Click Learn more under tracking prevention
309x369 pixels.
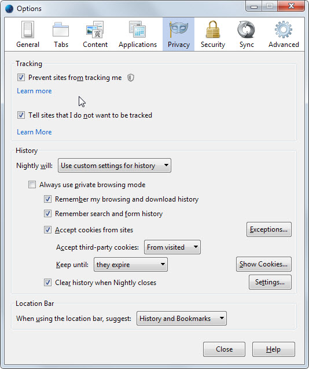coord(34,91)
